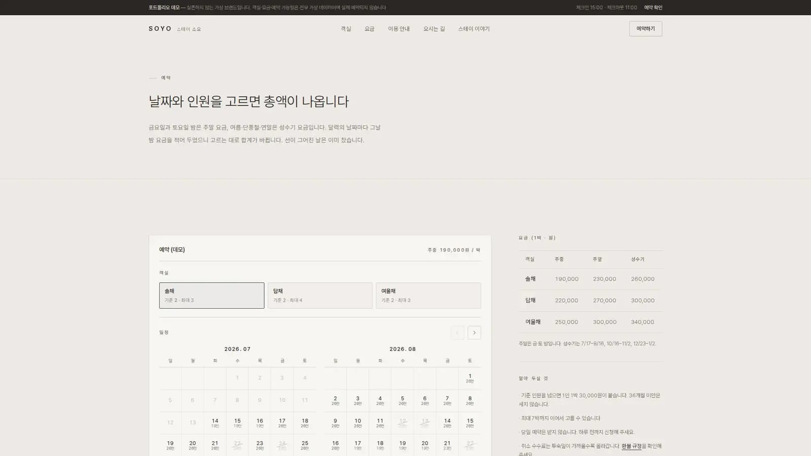This screenshot has height=456, width=811.
Task: Select the 담채 room option
Action: 320,295
